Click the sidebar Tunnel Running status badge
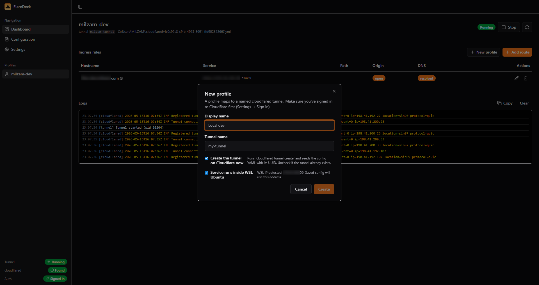The width and height of the screenshot is (539, 285). click(x=56, y=262)
